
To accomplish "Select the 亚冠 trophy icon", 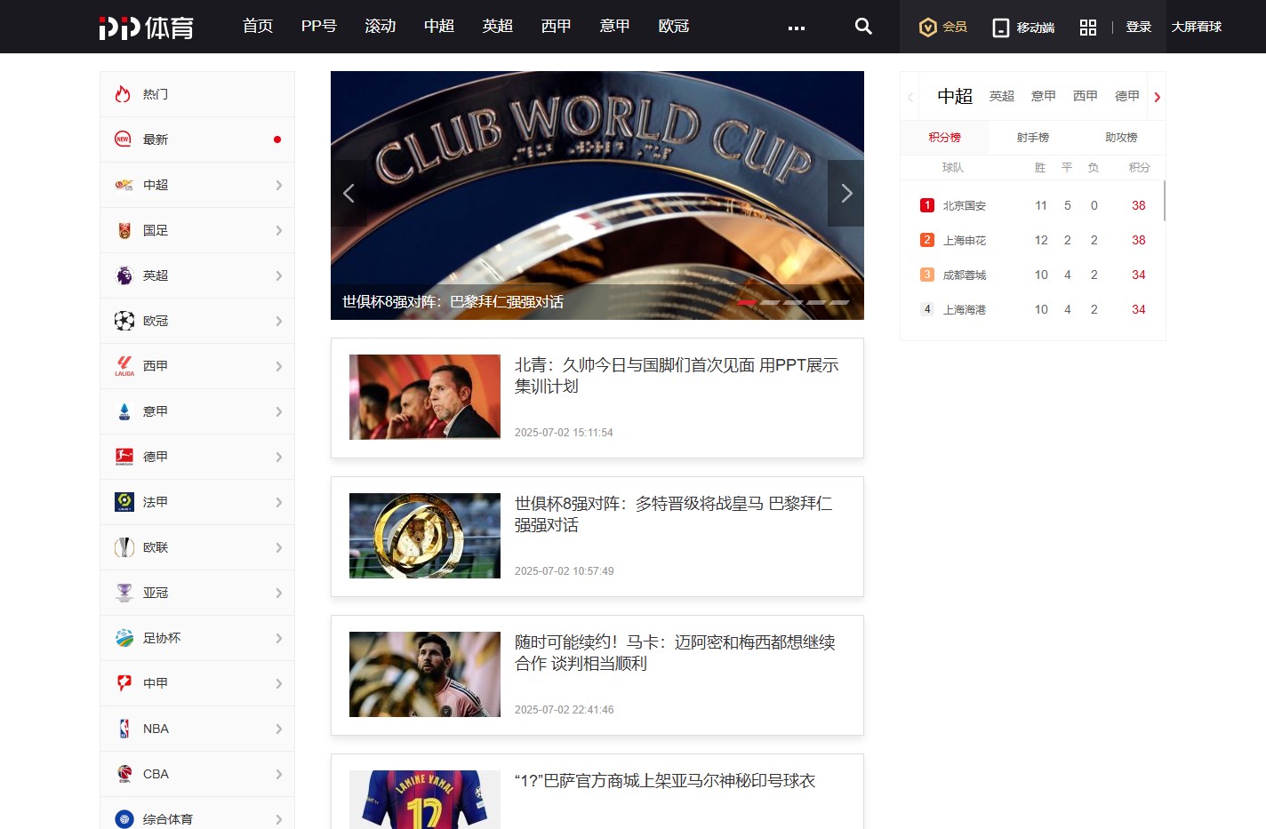I will tap(124, 593).
